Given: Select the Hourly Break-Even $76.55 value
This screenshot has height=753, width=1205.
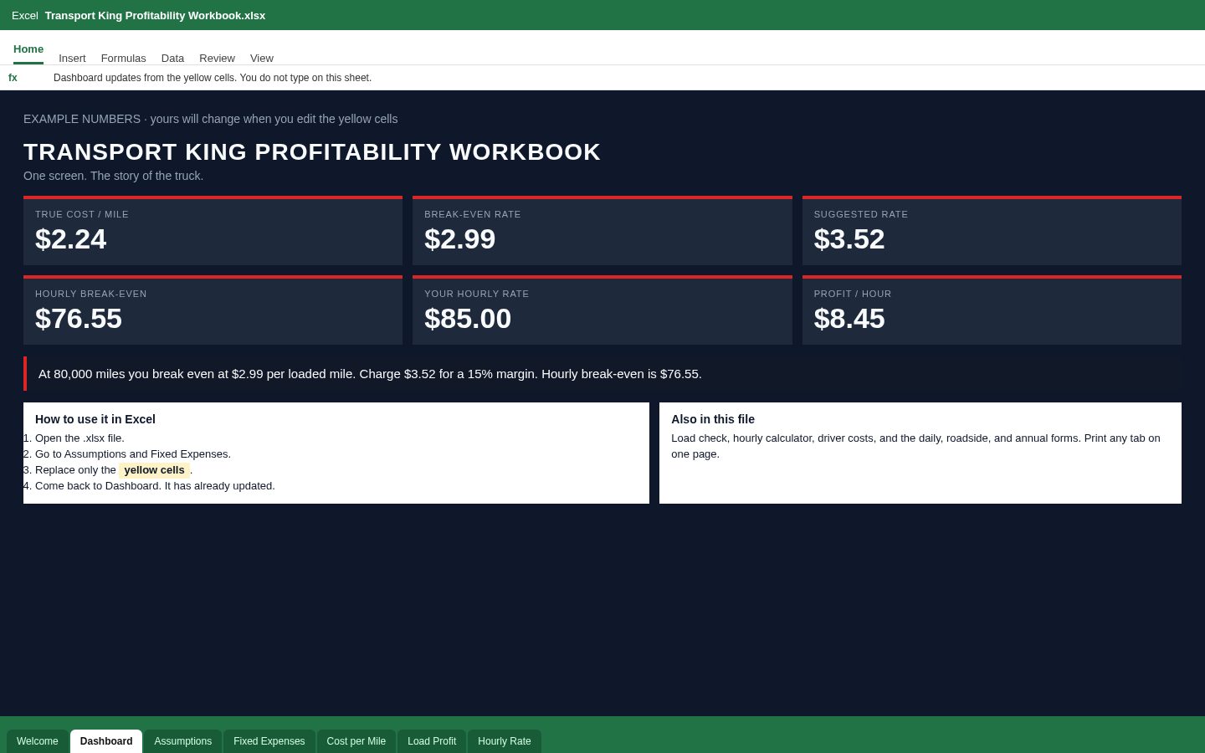Looking at the screenshot, I should click(79, 319).
